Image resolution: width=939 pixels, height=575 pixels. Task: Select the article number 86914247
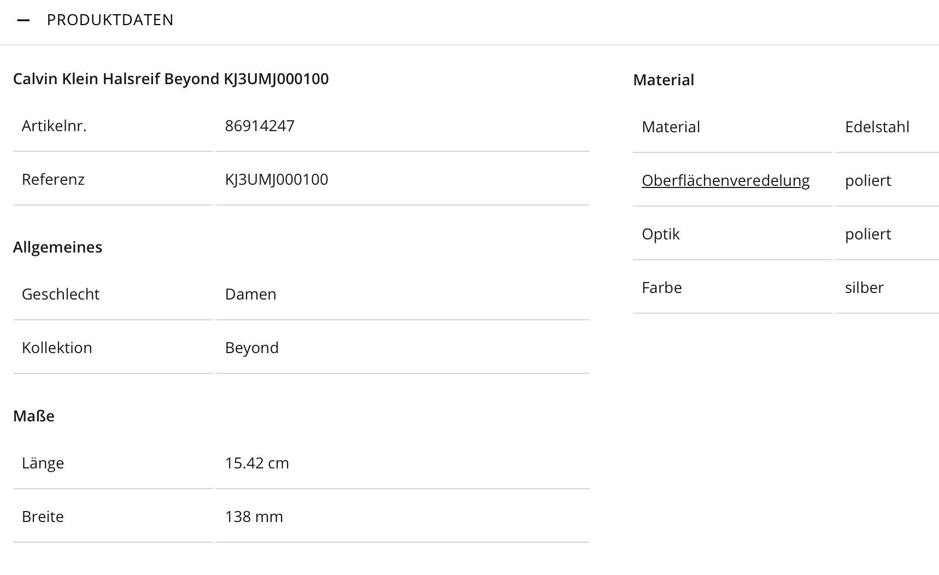pos(260,126)
